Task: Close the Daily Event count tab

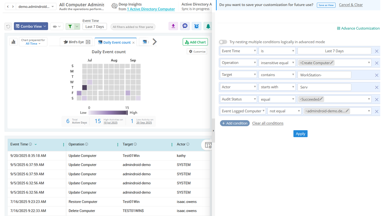Action: 134,42
